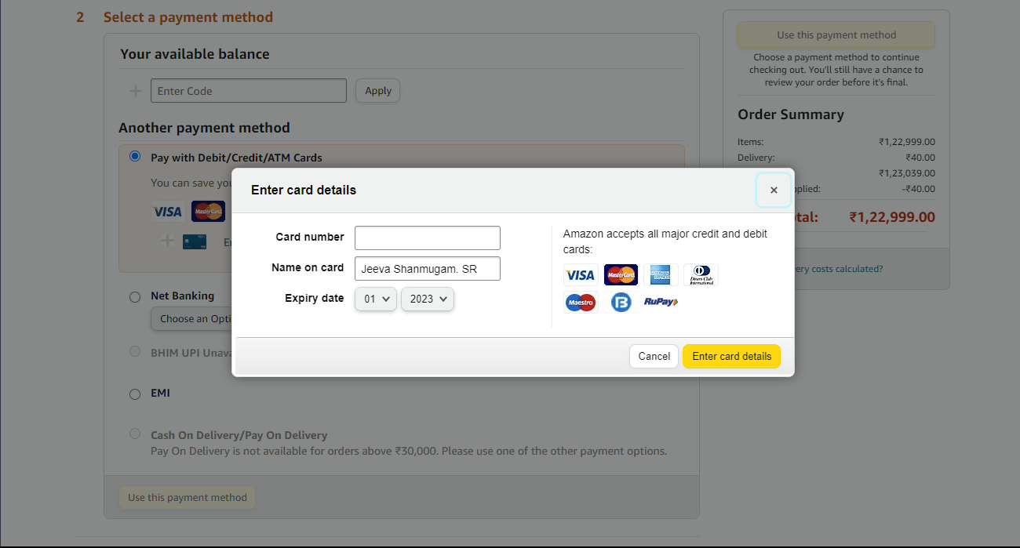The height and width of the screenshot is (548, 1020).
Task: Click the Diners Club International logo
Action: [701, 275]
